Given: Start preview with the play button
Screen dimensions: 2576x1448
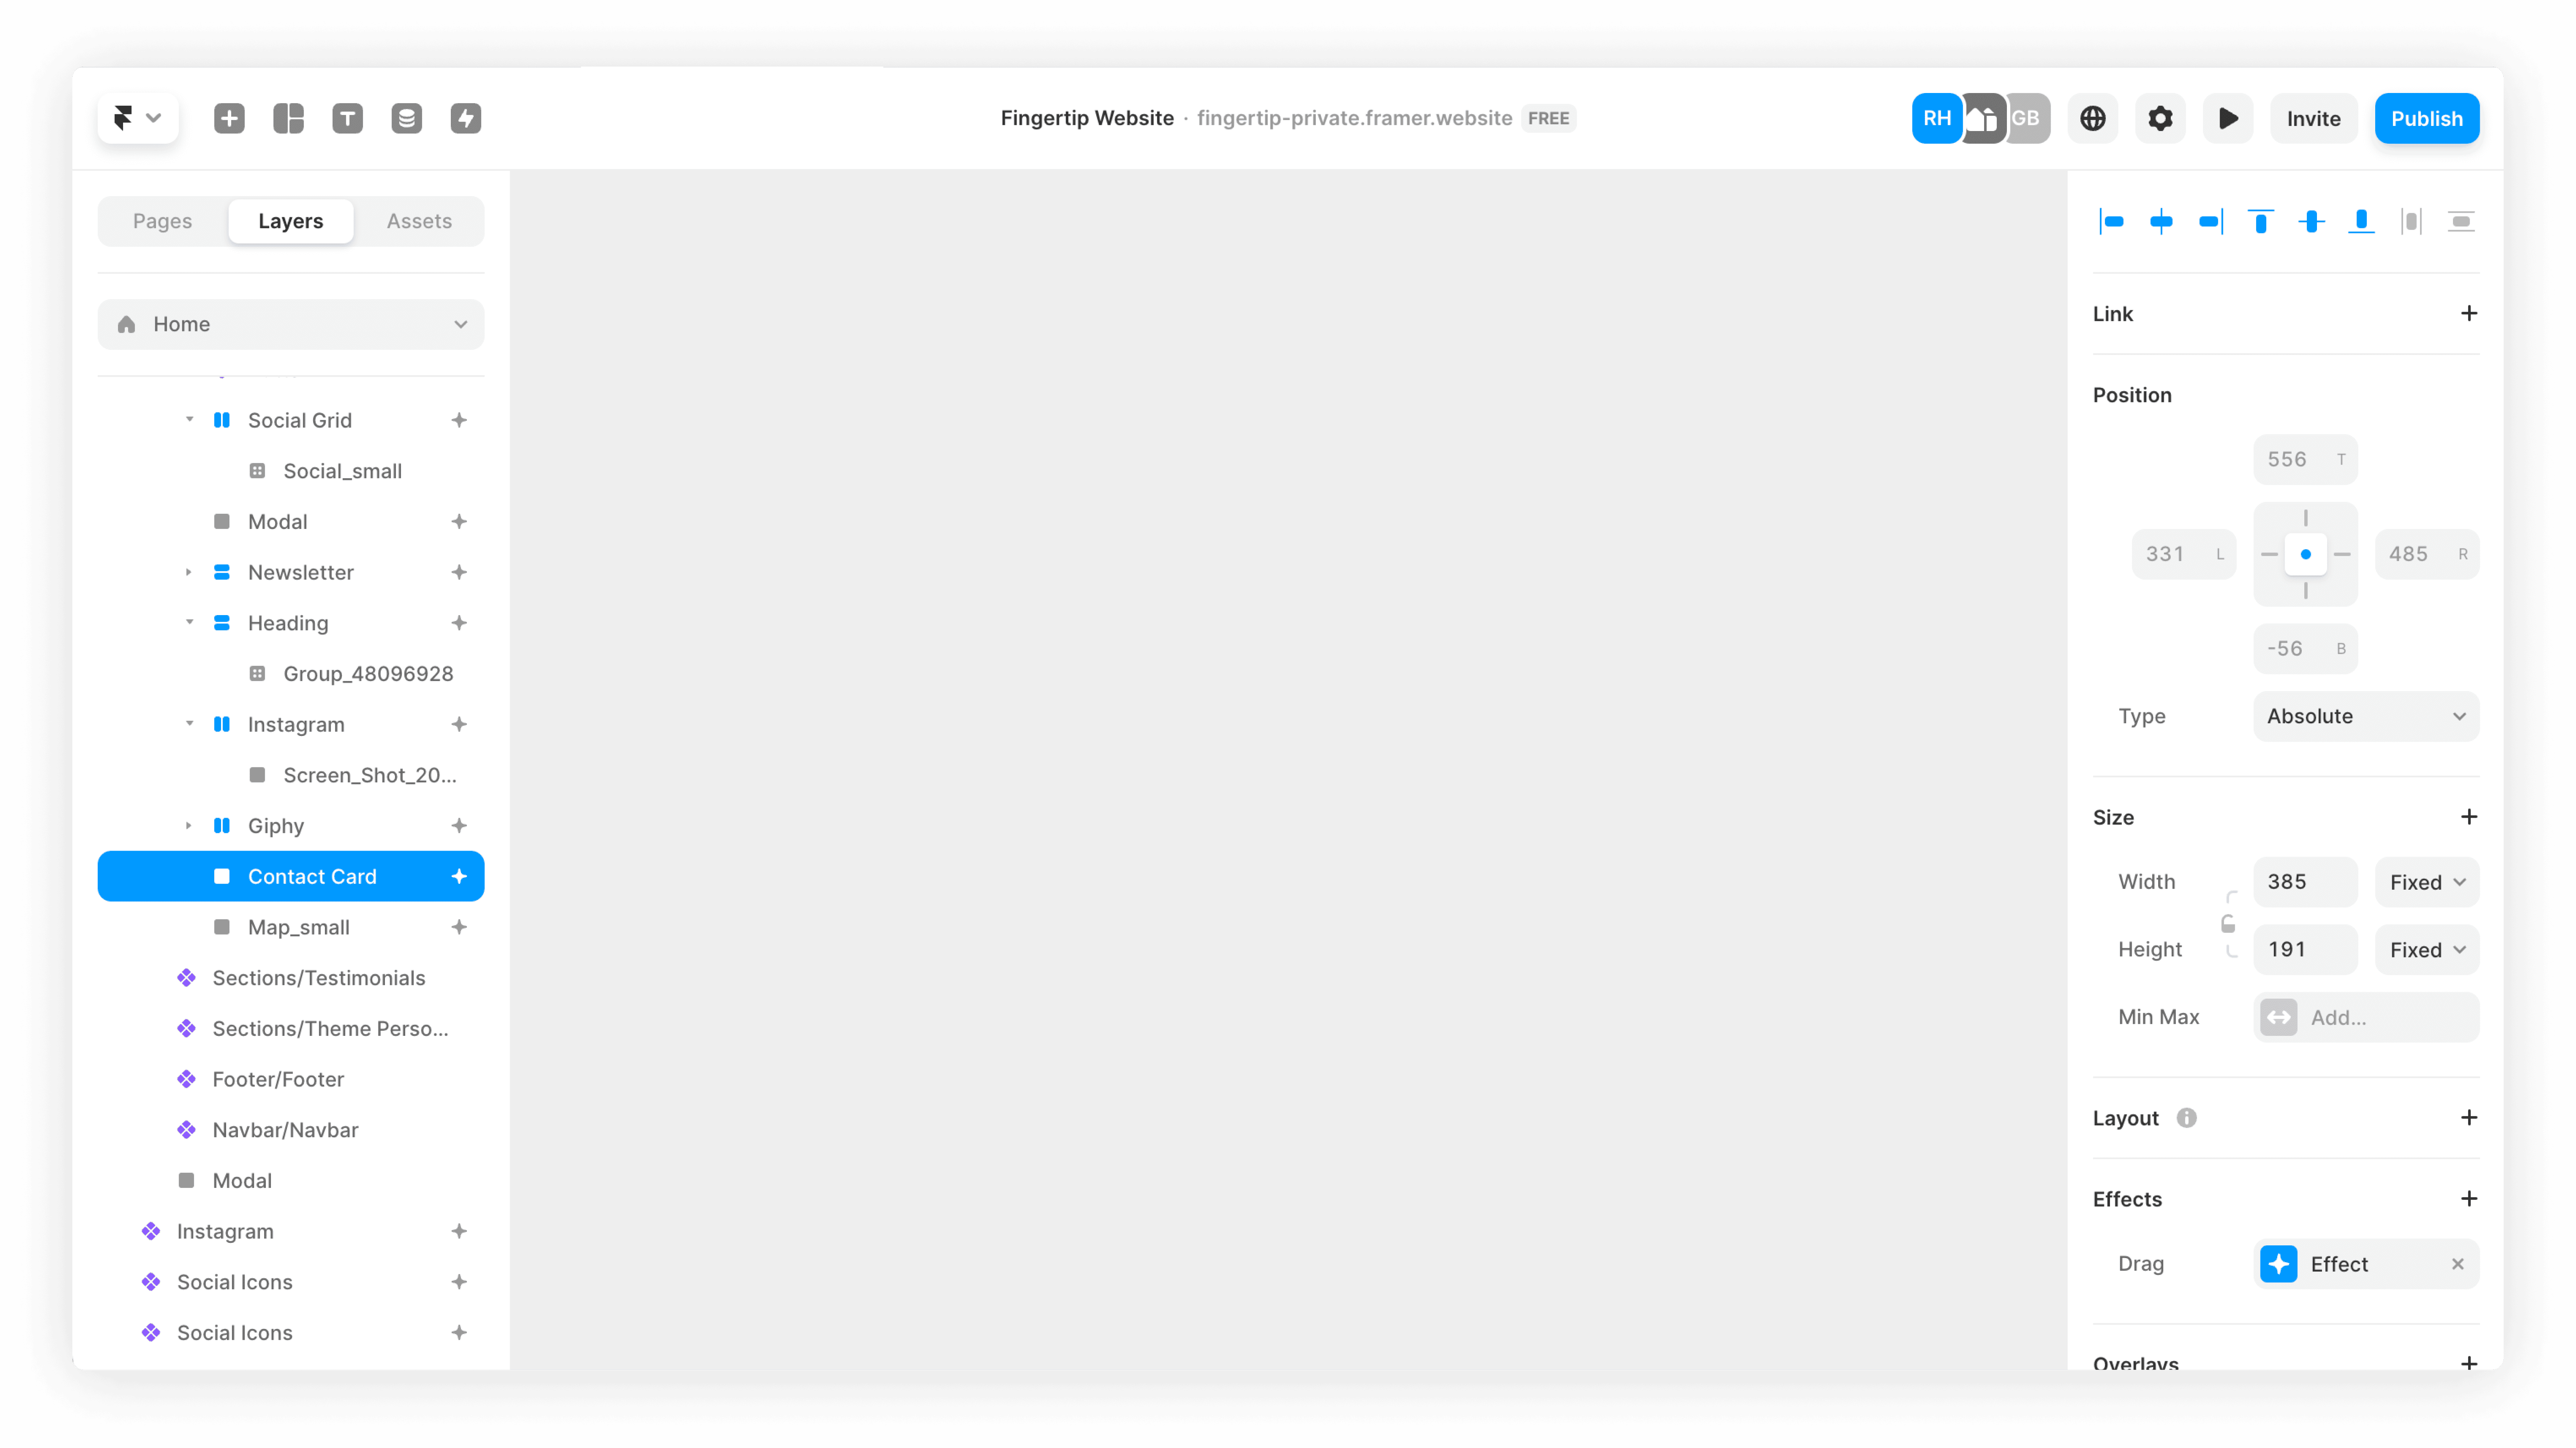Looking at the screenshot, I should 2228,118.
